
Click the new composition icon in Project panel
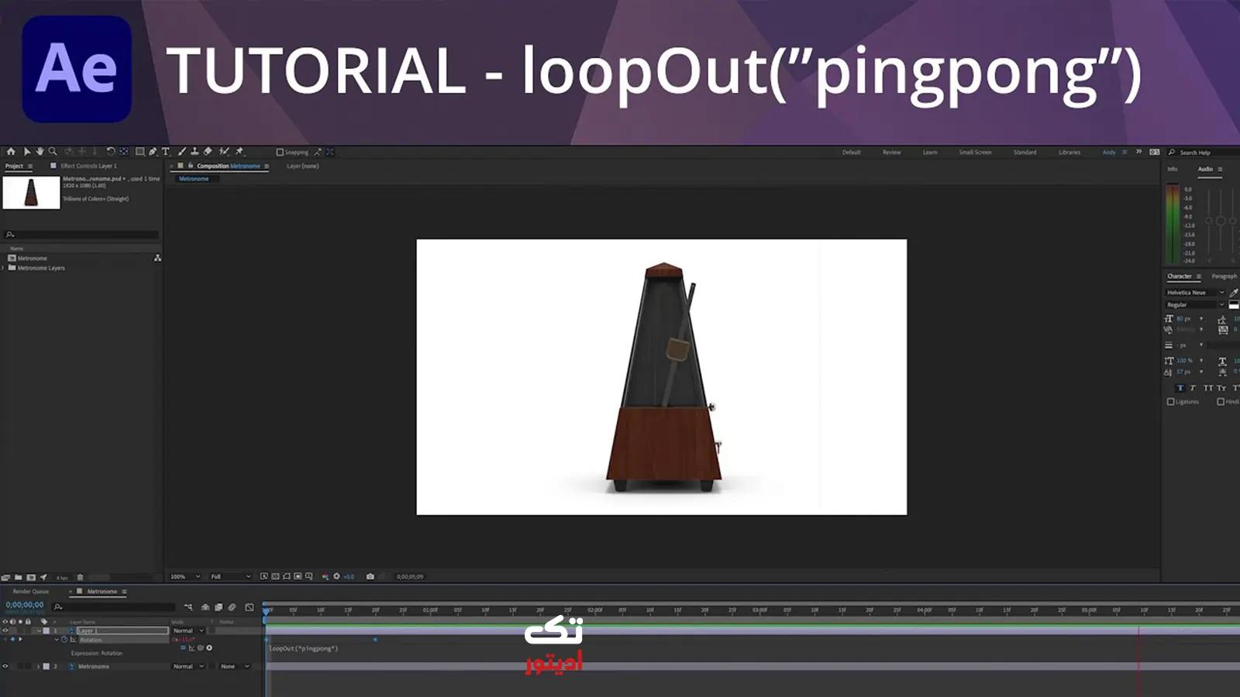coord(31,577)
